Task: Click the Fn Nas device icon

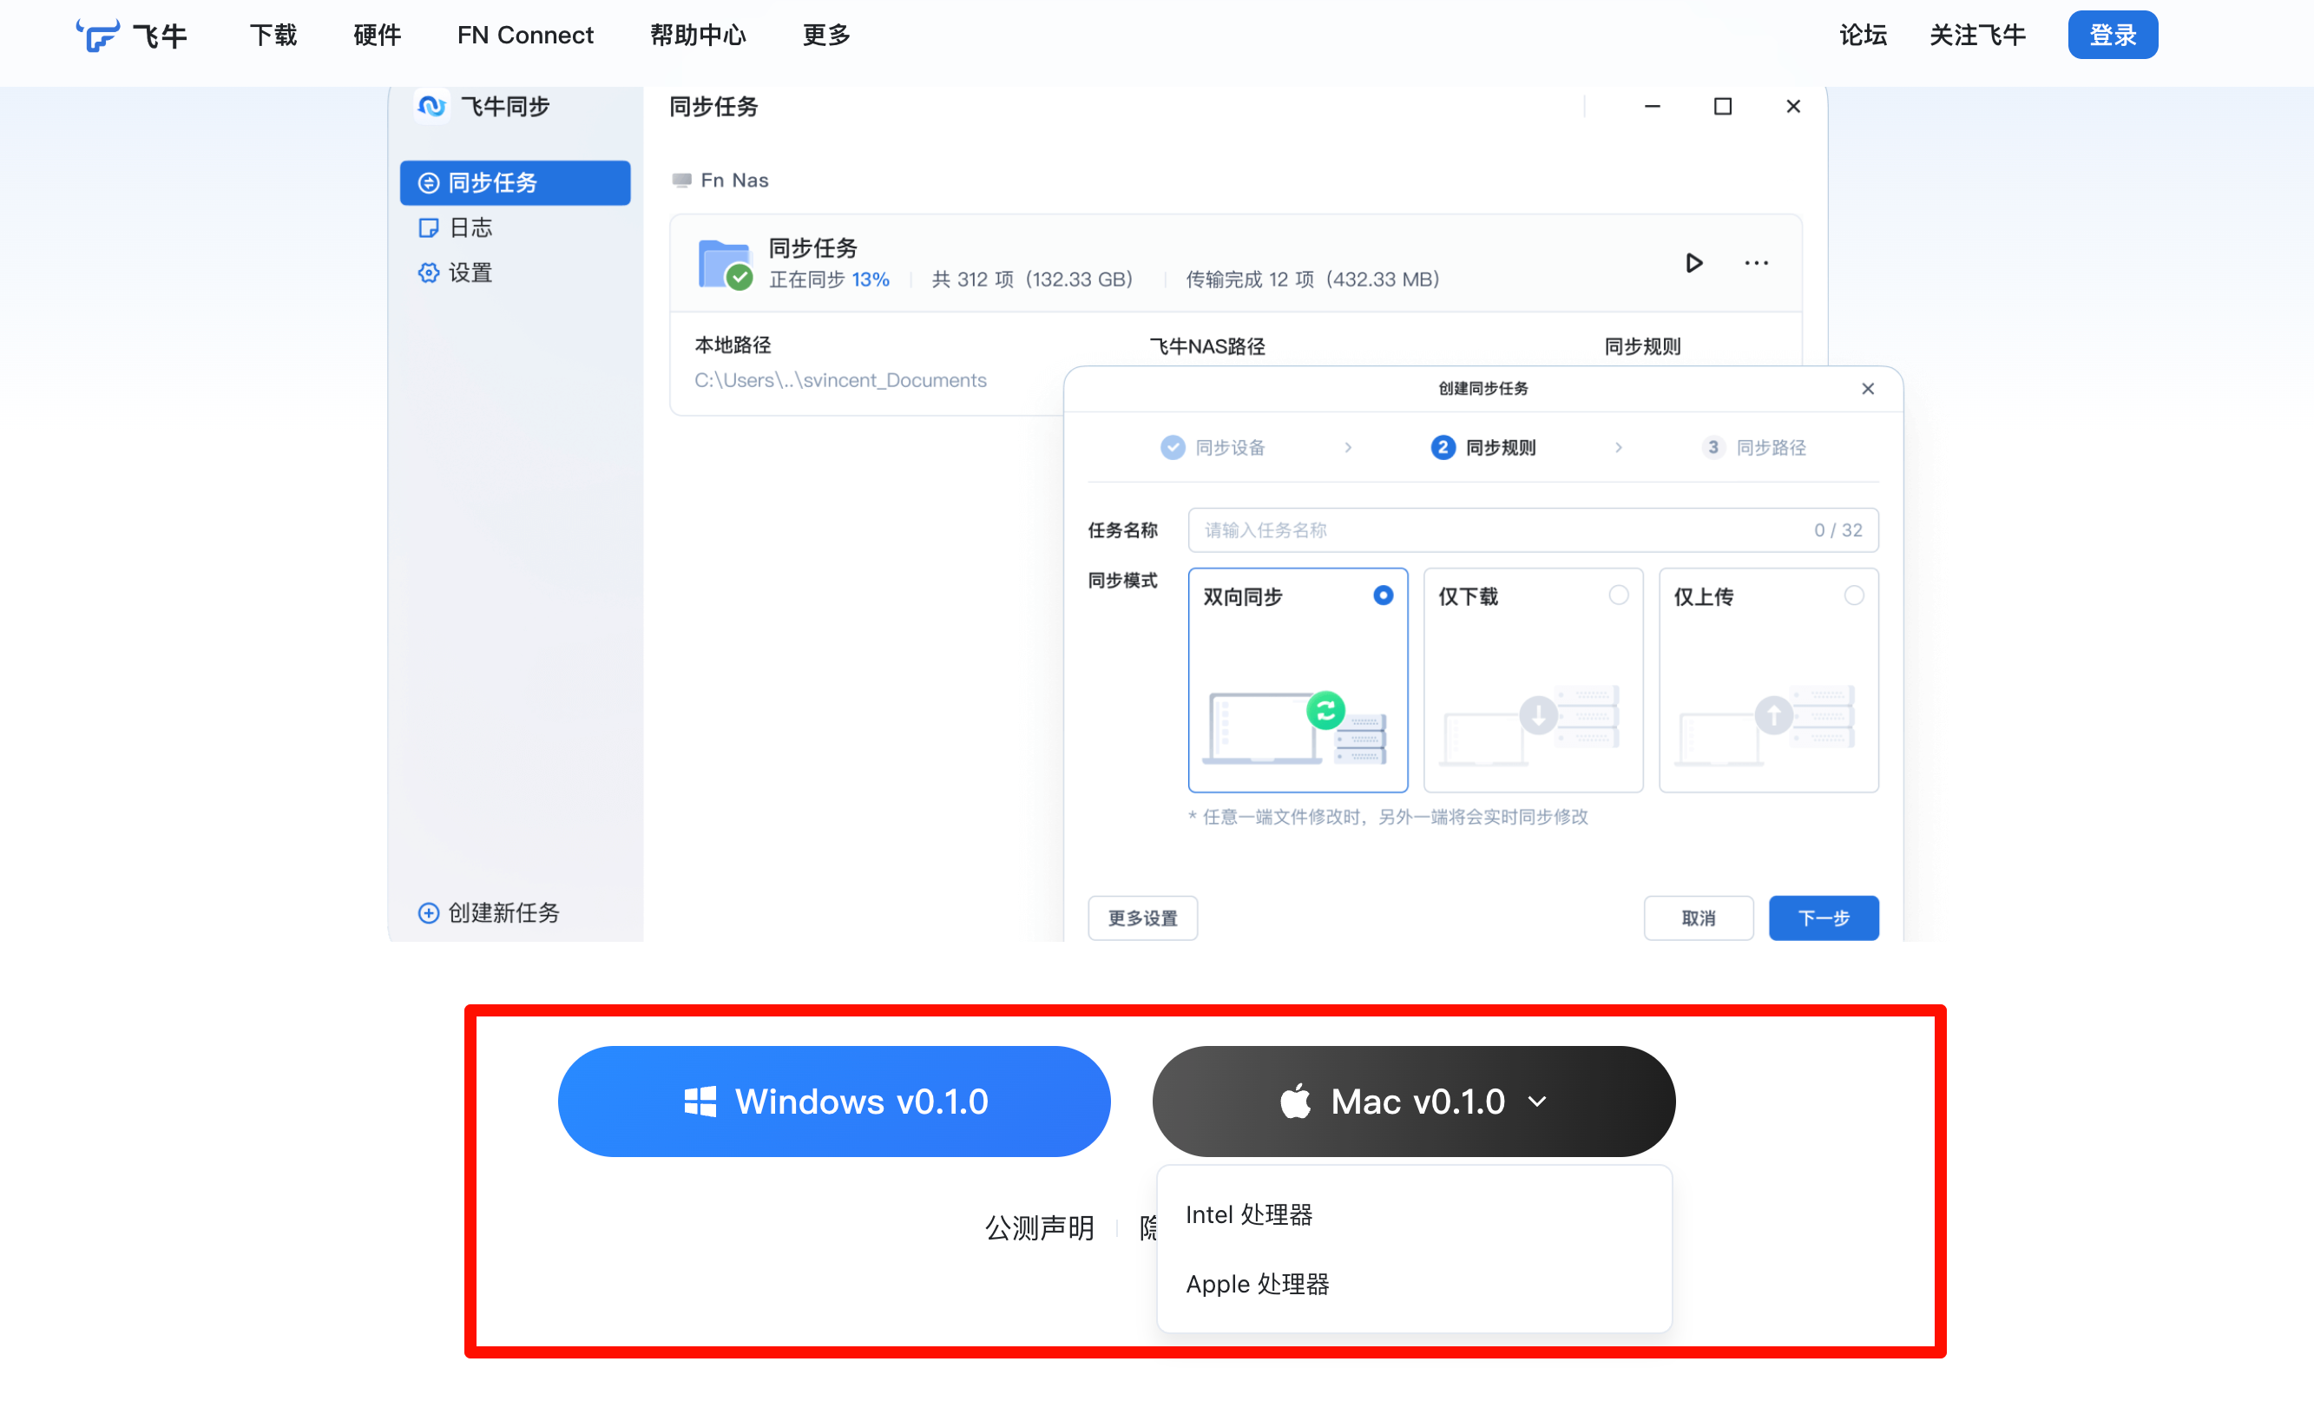Action: click(x=682, y=181)
